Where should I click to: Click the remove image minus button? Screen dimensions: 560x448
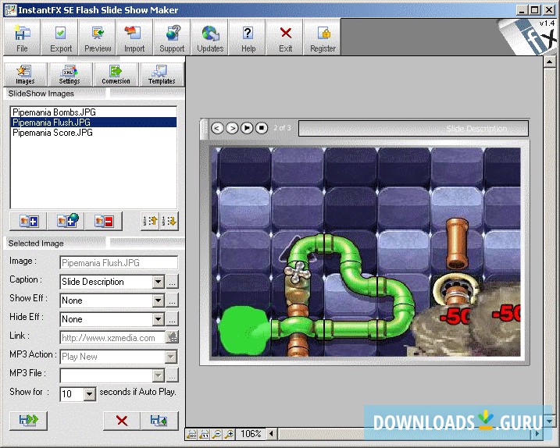point(104,222)
